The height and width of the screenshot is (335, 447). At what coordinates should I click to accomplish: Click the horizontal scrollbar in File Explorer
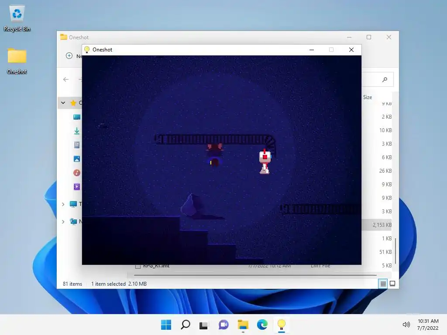pyautogui.click(x=255, y=275)
